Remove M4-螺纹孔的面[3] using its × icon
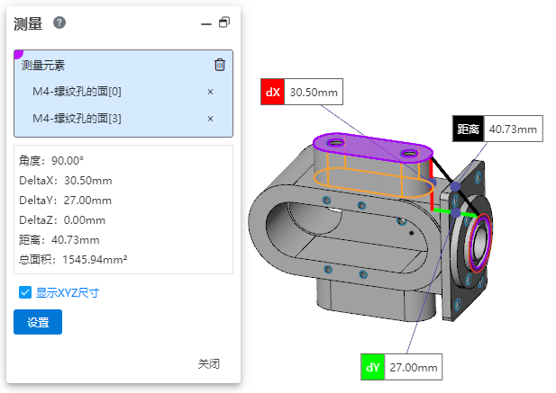The image size is (556, 393). pyautogui.click(x=210, y=119)
